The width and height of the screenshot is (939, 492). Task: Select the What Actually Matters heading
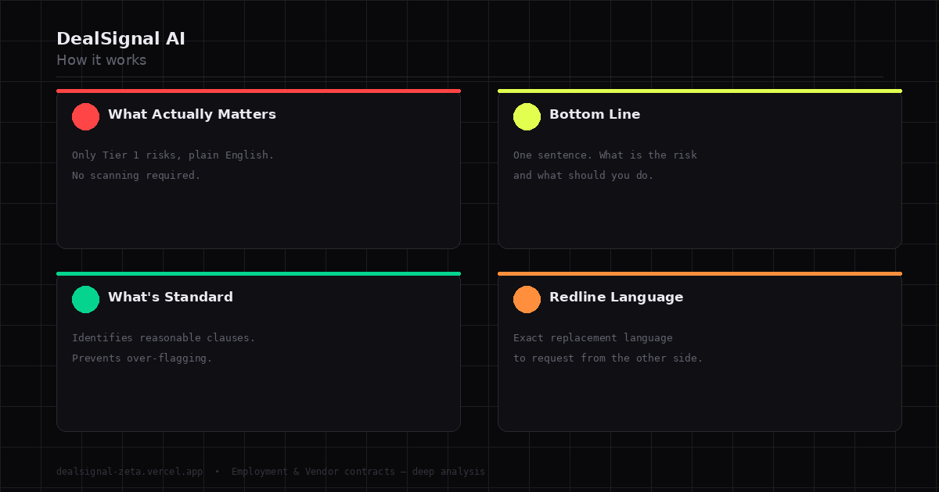(192, 114)
